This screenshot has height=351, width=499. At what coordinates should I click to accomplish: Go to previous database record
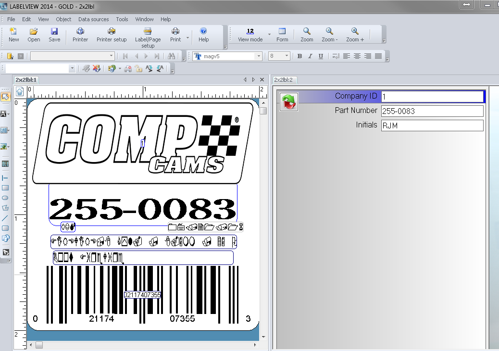136,56
